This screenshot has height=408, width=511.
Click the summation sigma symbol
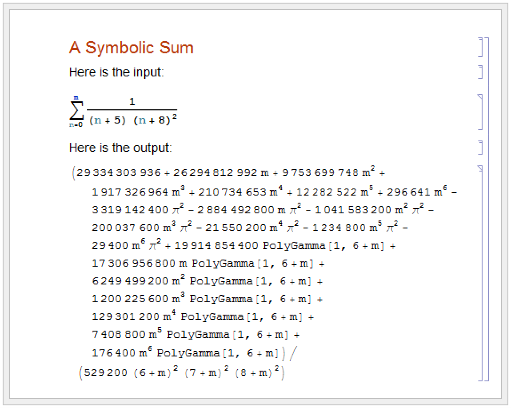click(76, 112)
